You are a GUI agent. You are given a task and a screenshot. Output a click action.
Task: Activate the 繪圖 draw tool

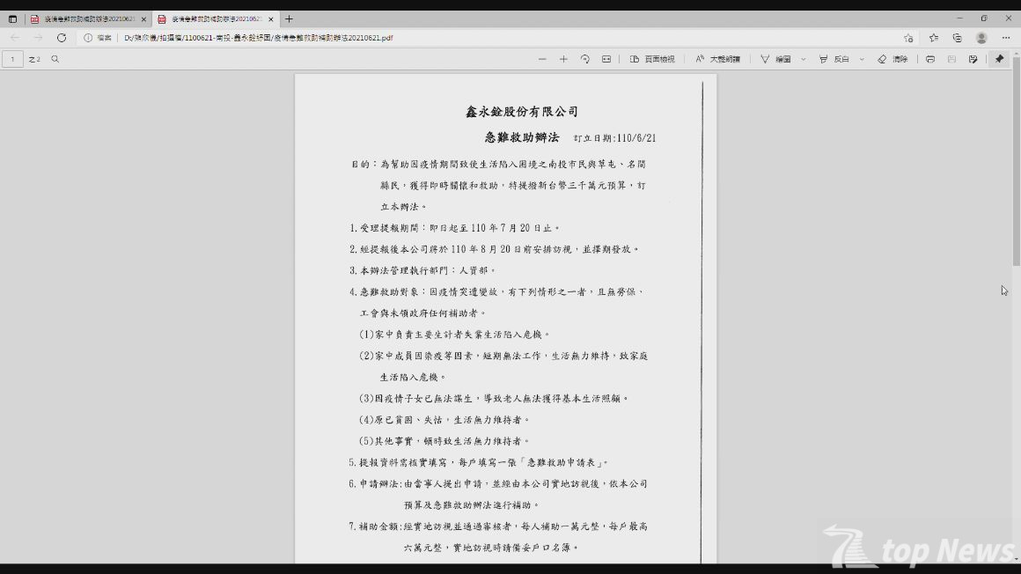(x=775, y=59)
